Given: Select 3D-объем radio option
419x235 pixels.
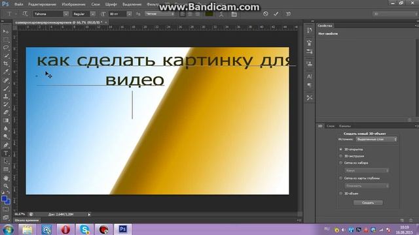Looking at the screenshot, I should tap(340, 194).
